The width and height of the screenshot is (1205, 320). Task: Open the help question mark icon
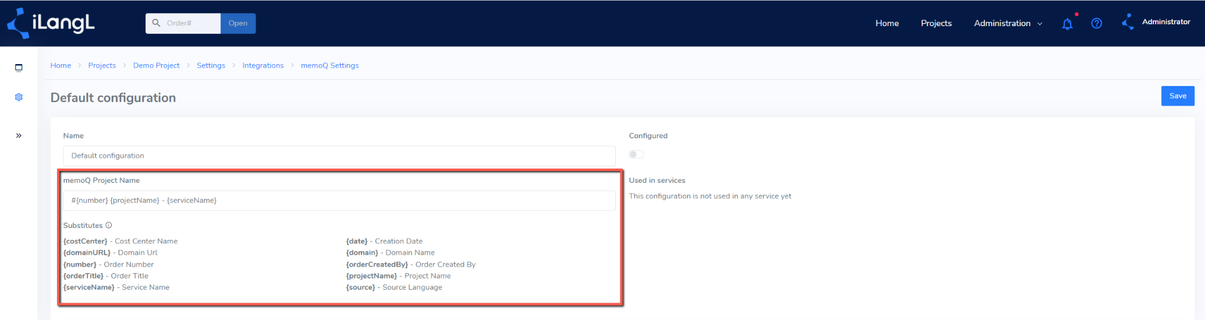point(1096,23)
